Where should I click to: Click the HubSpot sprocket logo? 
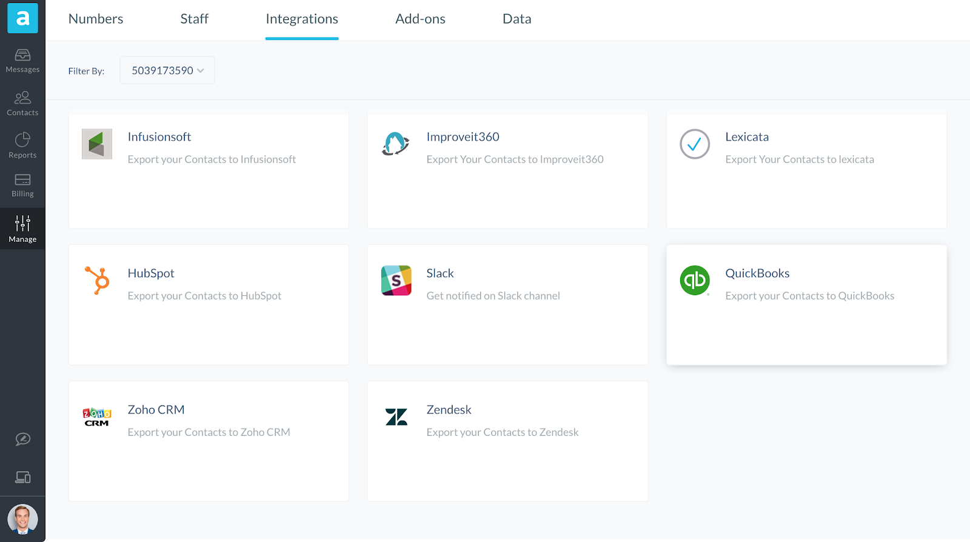tap(97, 281)
